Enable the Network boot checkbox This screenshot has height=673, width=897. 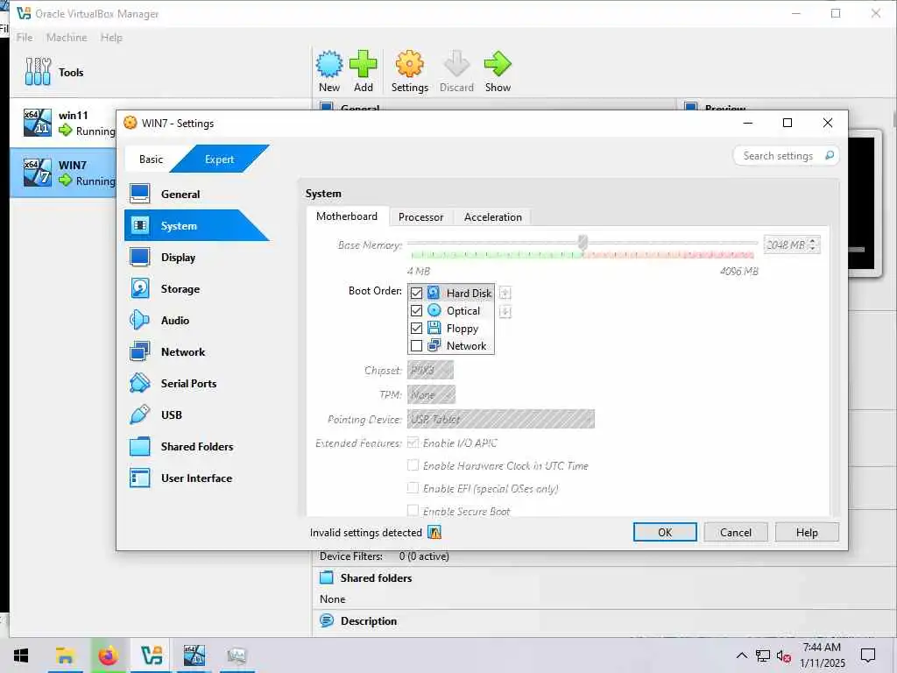[x=416, y=345]
